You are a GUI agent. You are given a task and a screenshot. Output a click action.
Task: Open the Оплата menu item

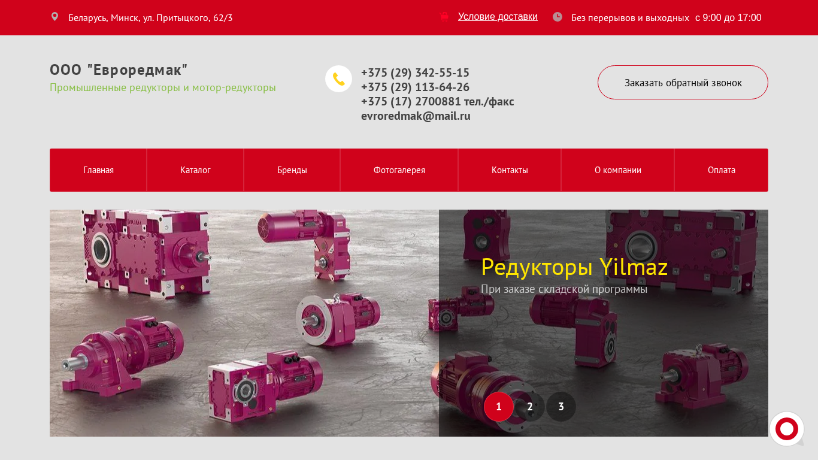[x=722, y=170]
